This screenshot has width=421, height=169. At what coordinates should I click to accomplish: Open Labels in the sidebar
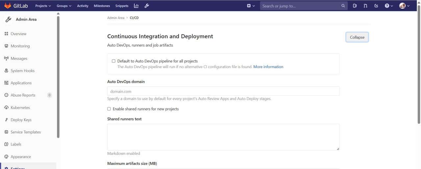(x=16, y=144)
